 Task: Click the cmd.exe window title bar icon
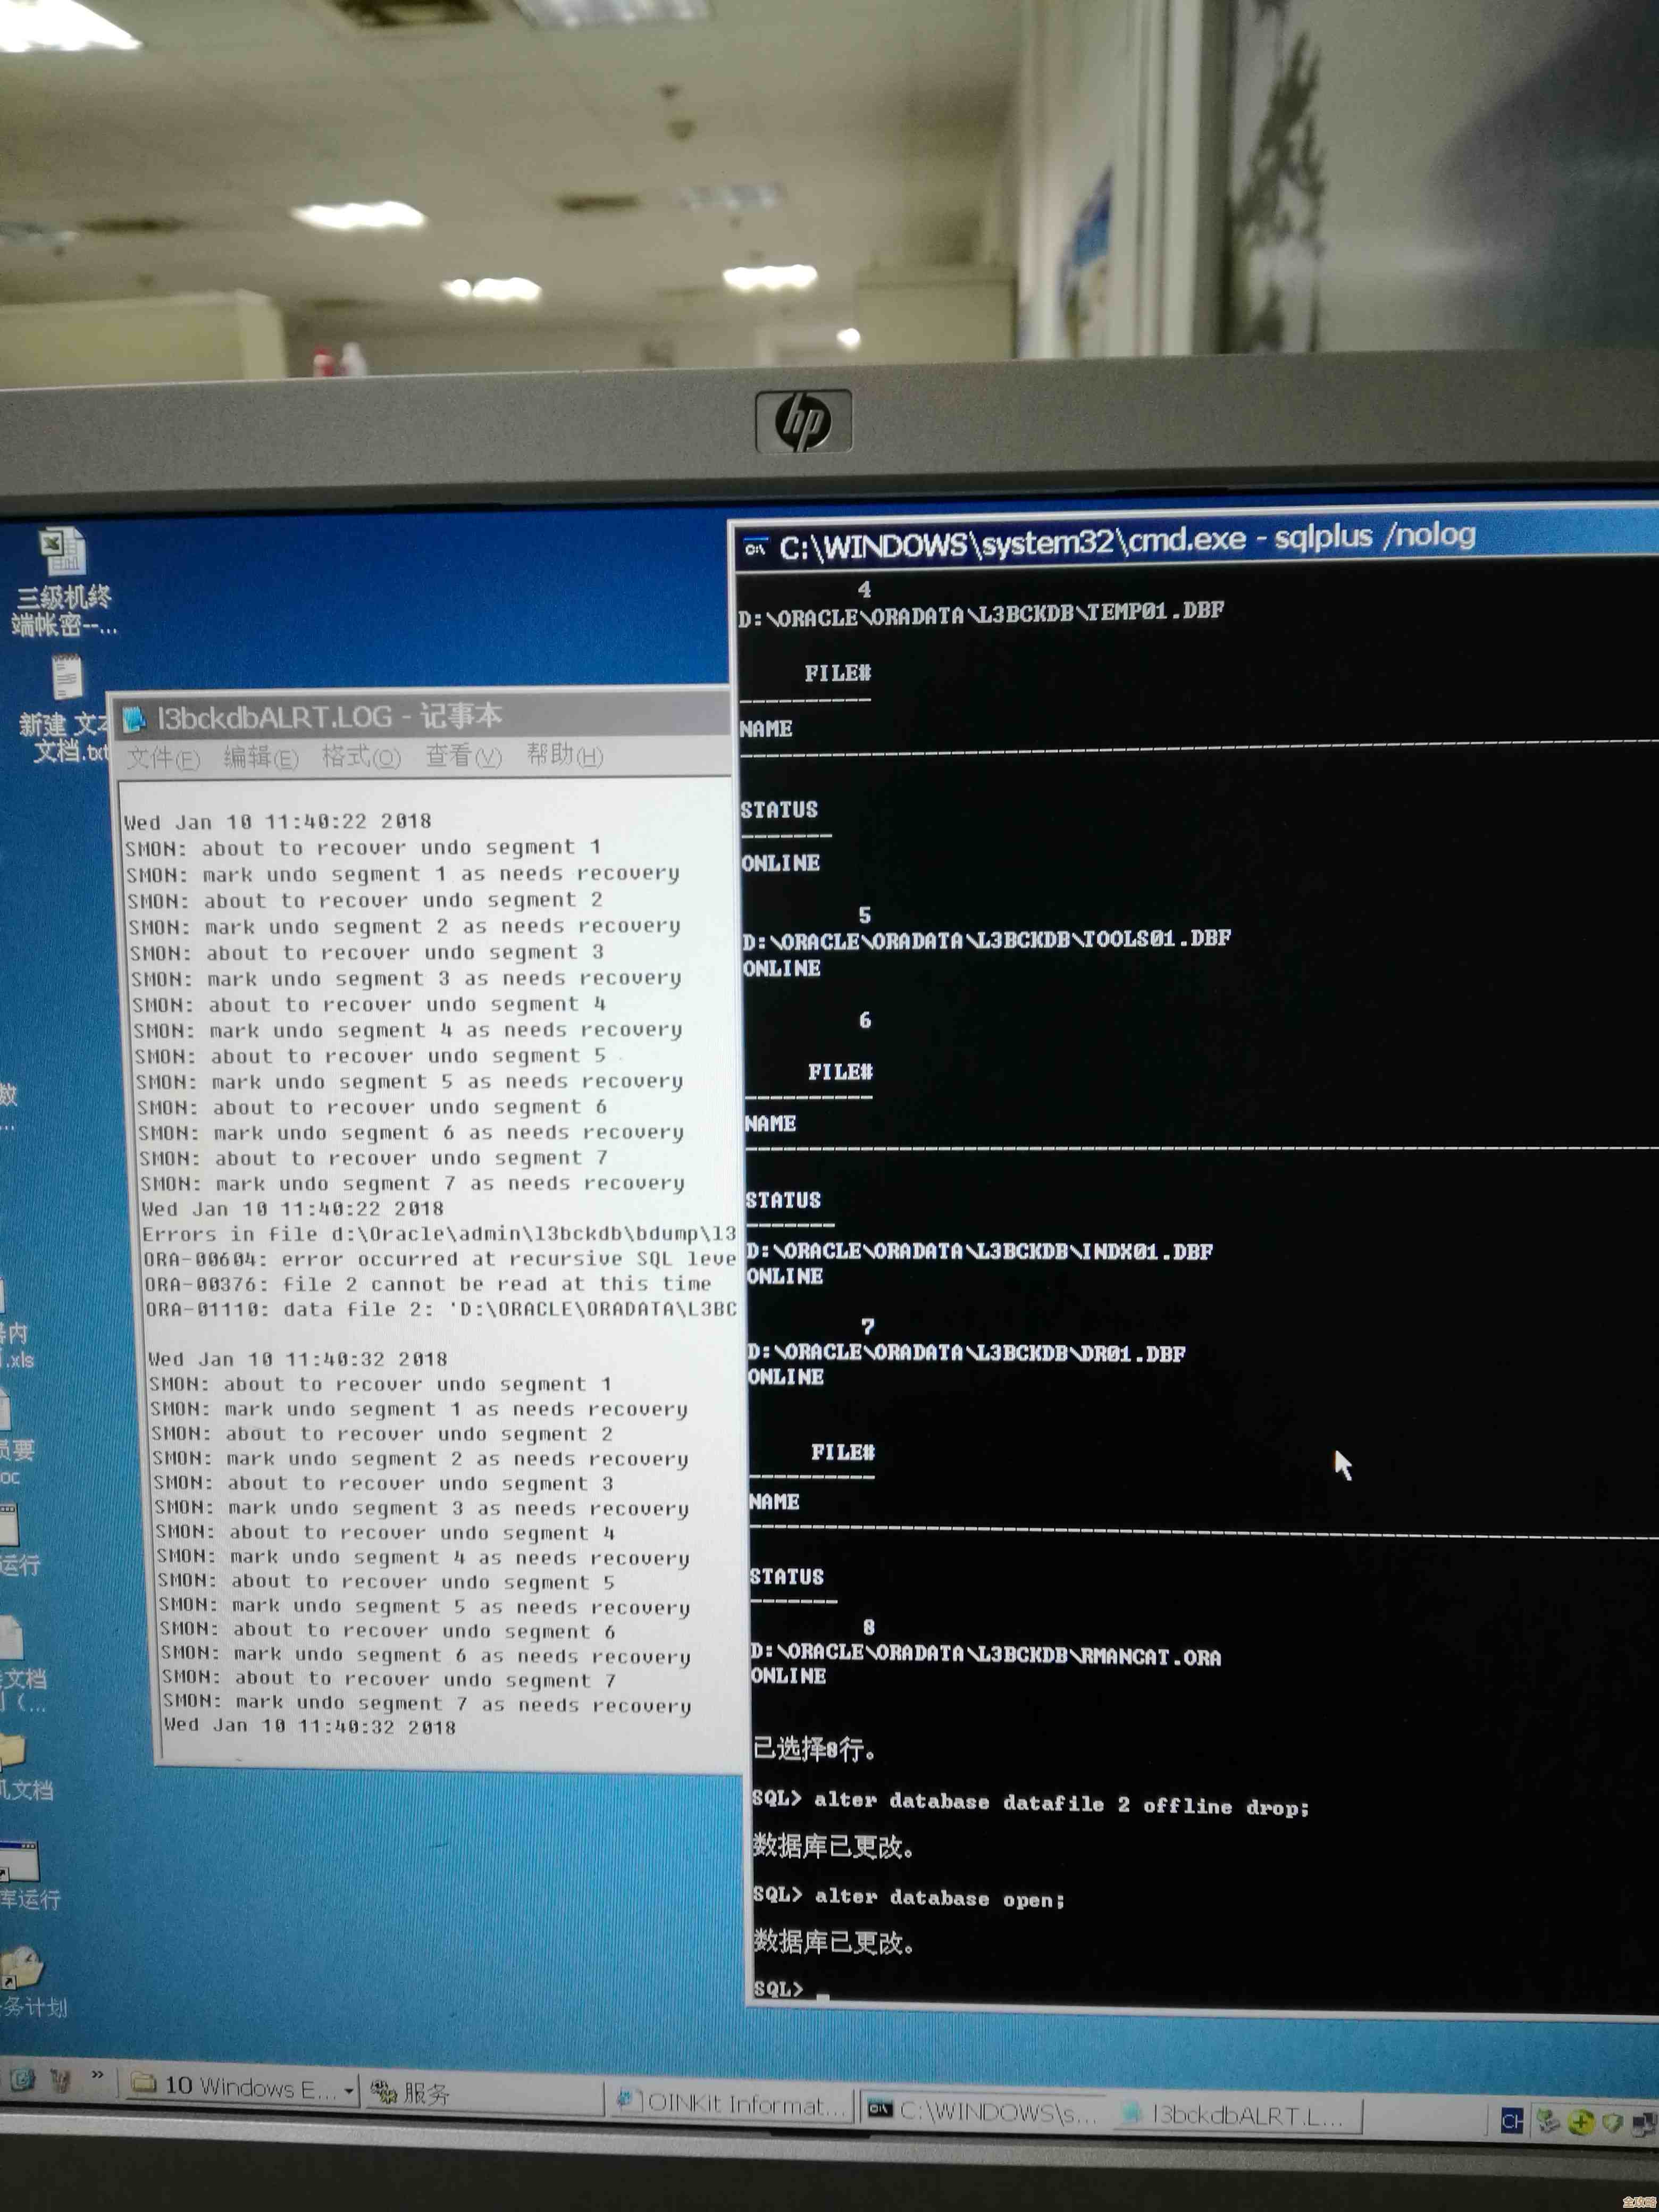pyautogui.click(x=756, y=547)
